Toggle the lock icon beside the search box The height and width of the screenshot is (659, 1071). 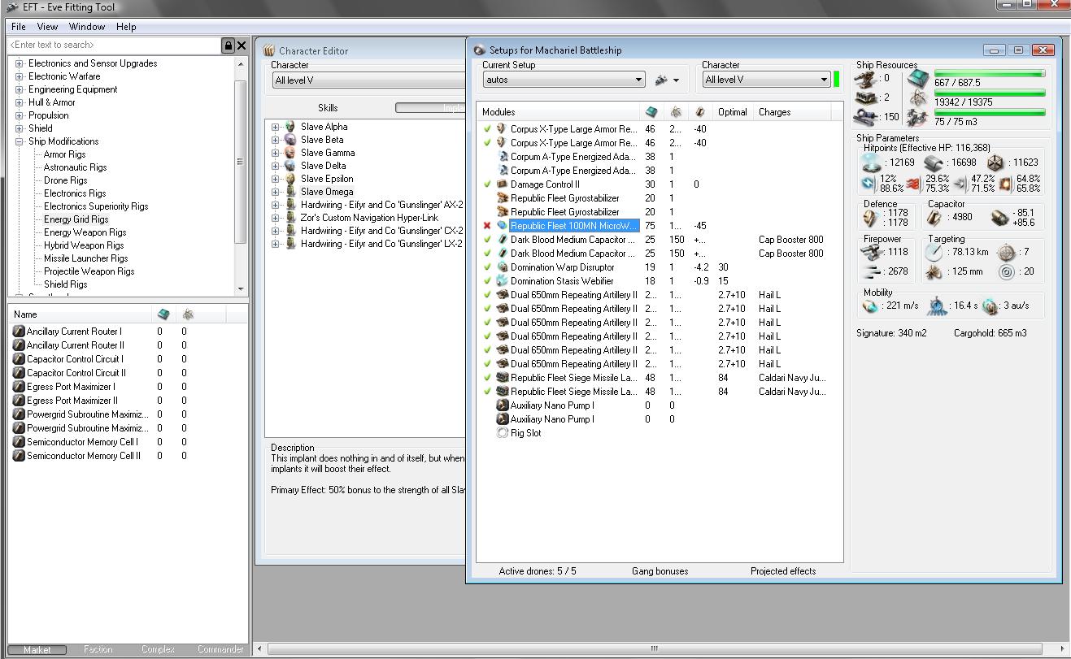[x=229, y=46]
